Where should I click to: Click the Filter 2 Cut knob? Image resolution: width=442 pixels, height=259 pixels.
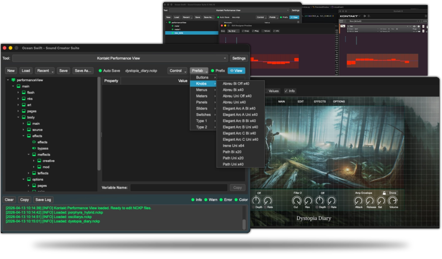[x=296, y=201]
